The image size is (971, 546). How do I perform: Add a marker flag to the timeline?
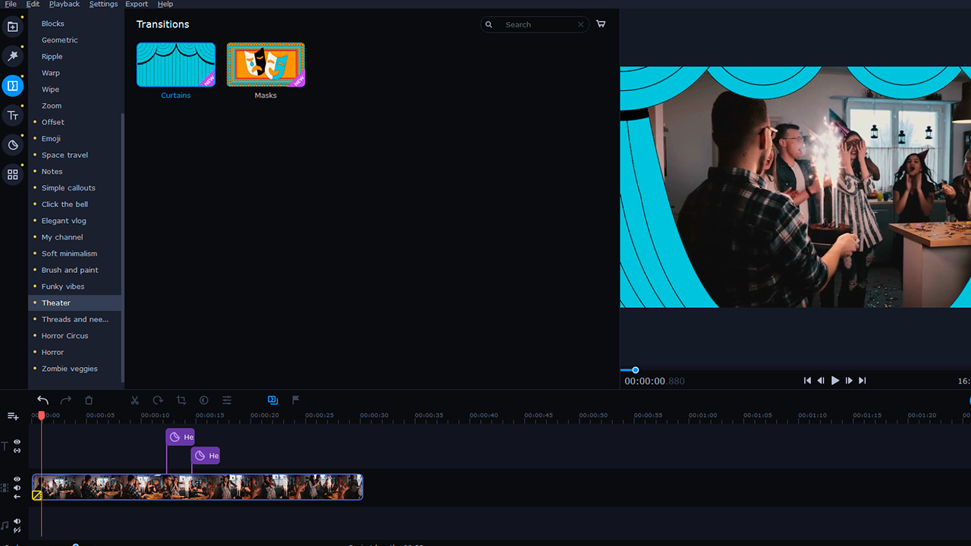pyautogui.click(x=295, y=400)
